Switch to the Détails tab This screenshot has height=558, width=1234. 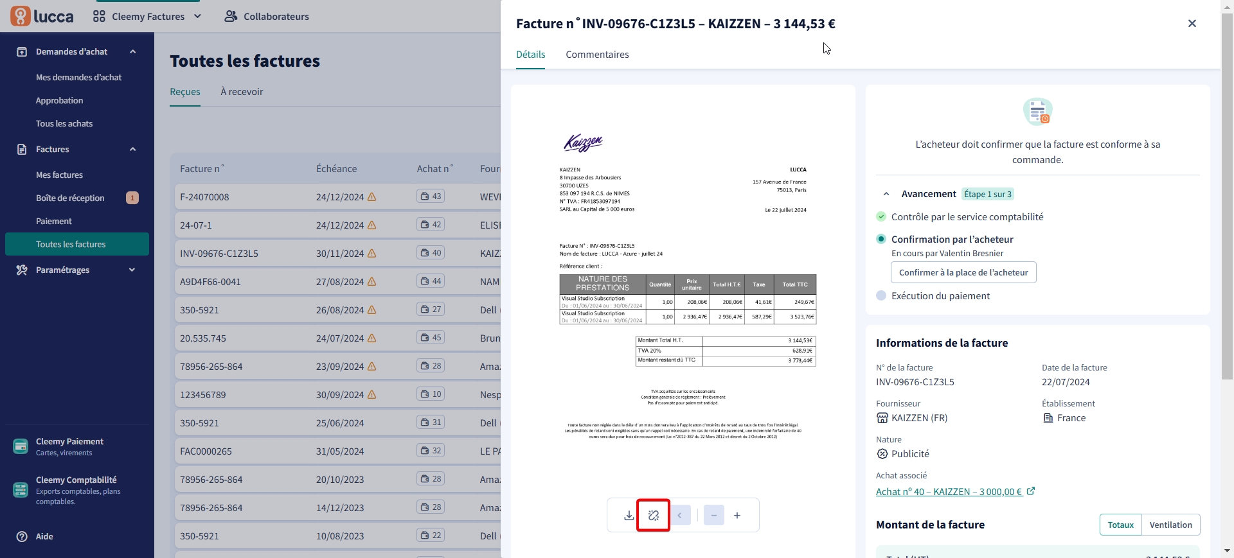[x=531, y=55]
